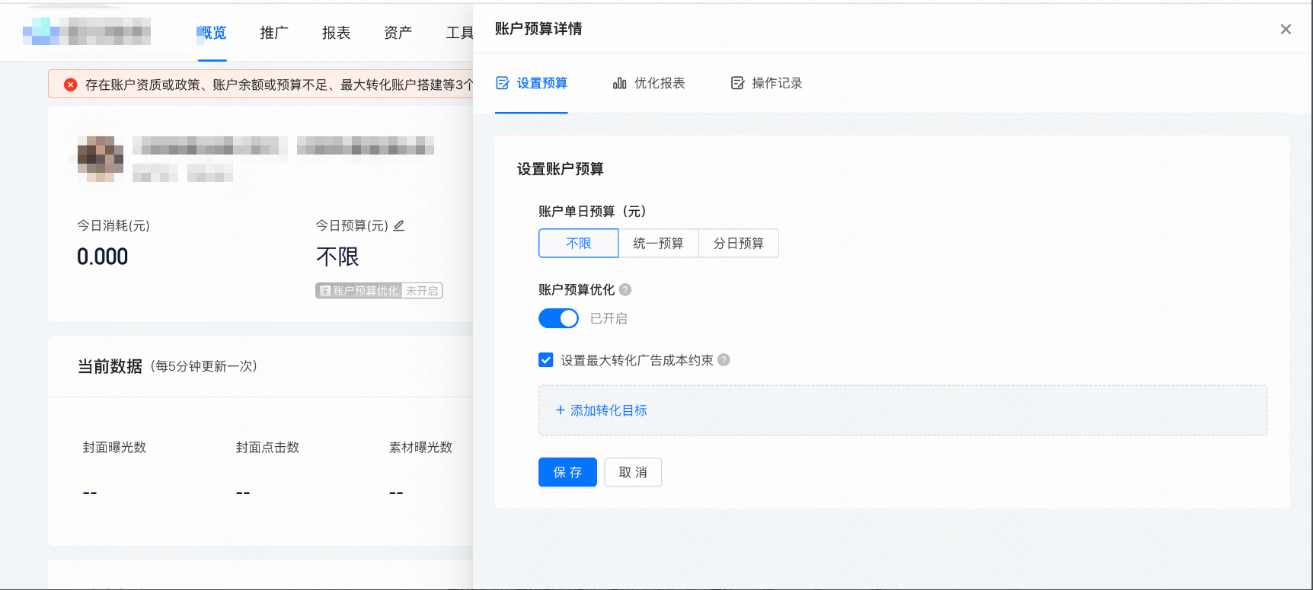The height and width of the screenshot is (590, 1313).
Task: Switch to the 优化报表 tab
Action: tap(649, 83)
